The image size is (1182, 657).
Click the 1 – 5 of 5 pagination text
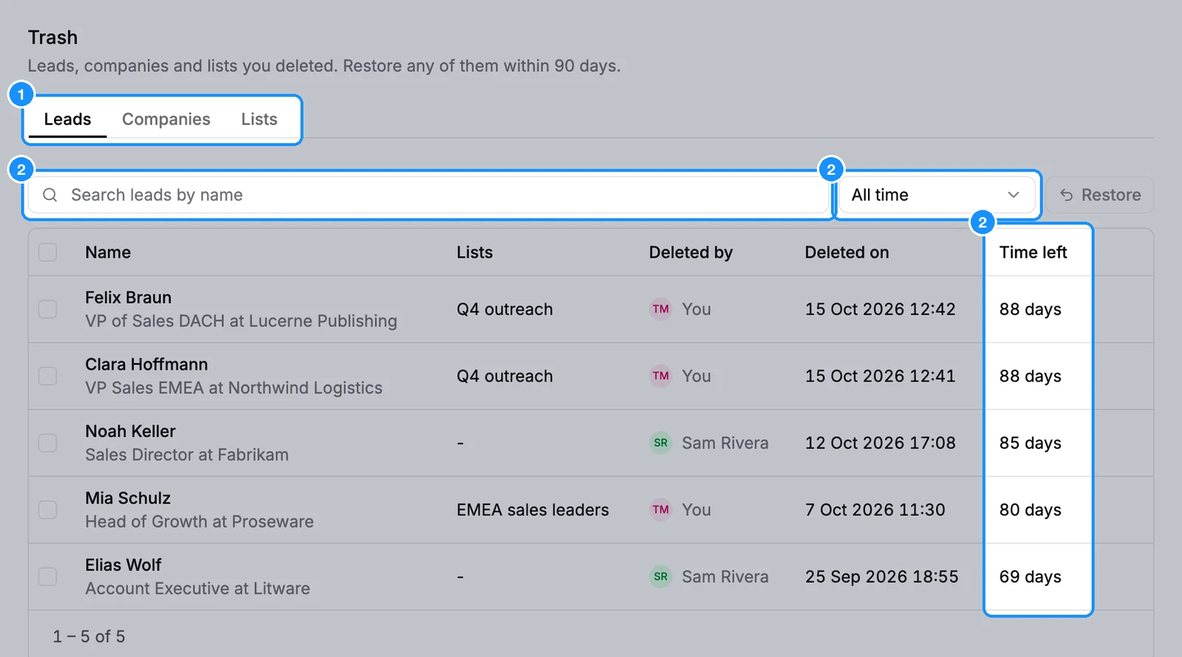[x=89, y=636]
